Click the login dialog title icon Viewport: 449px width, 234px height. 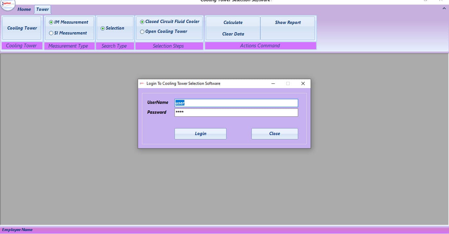click(x=142, y=83)
